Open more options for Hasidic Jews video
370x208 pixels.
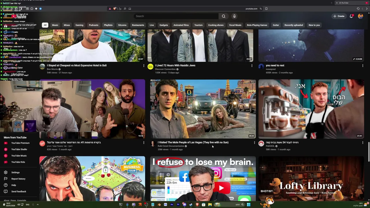click(252, 66)
